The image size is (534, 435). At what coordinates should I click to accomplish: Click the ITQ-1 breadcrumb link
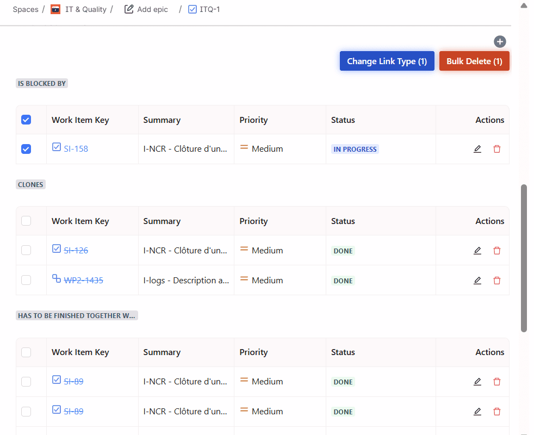(209, 9)
